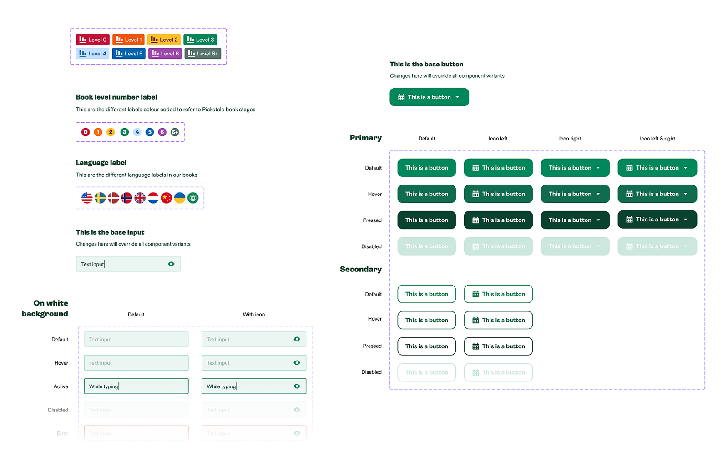728x451 pixels.
Task: Focus Active row Default column While typing input
Action: coord(136,386)
